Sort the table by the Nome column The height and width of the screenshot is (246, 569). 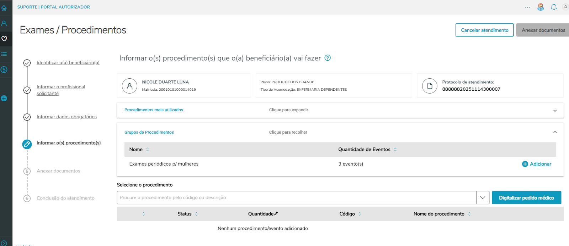[148, 150]
